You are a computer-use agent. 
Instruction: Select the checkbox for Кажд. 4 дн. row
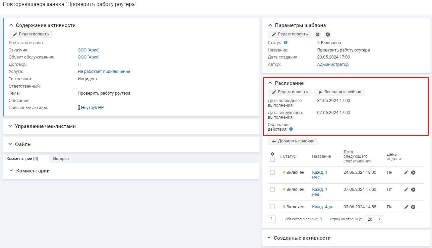click(x=272, y=207)
